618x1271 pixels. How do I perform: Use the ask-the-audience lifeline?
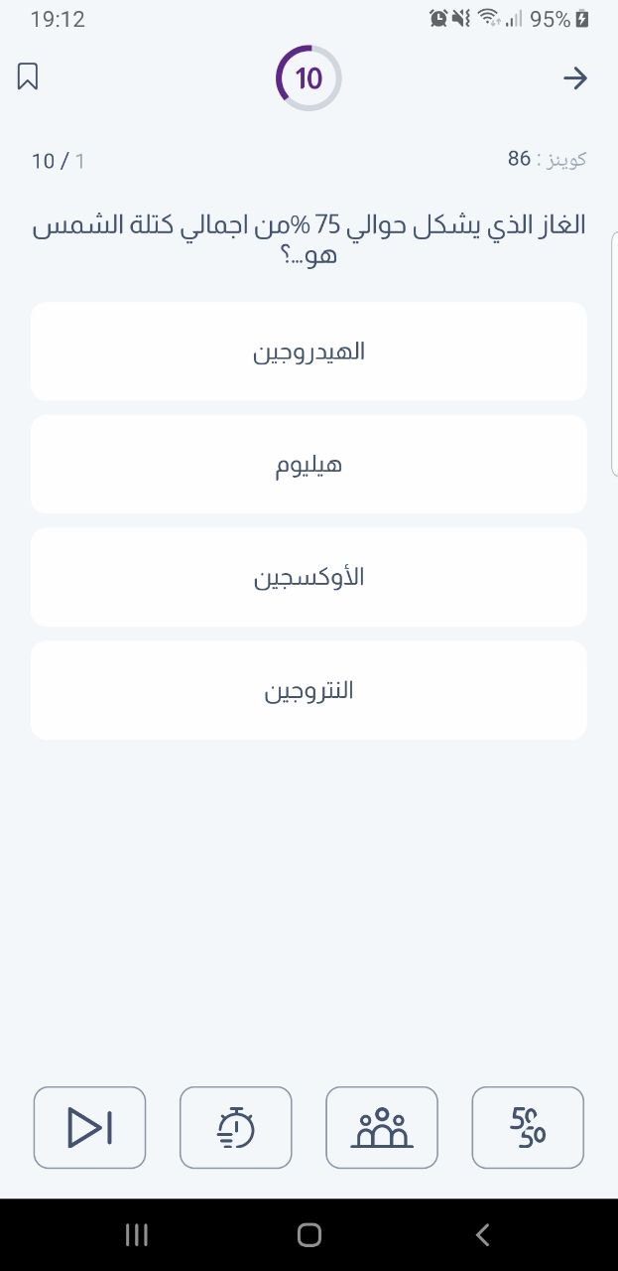[x=382, y=1127]
